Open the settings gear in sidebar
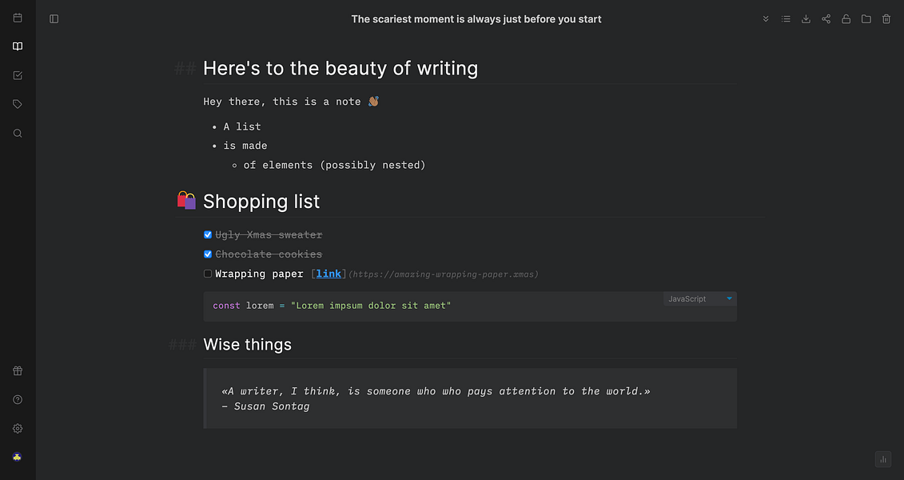The width and height of the screenshot is (904, 480). pos(18,429)
